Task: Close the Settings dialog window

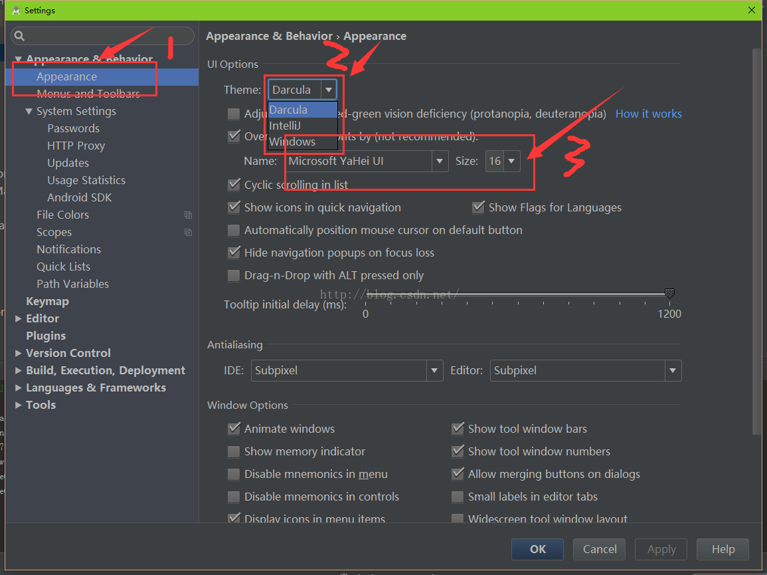Action: 751,10
